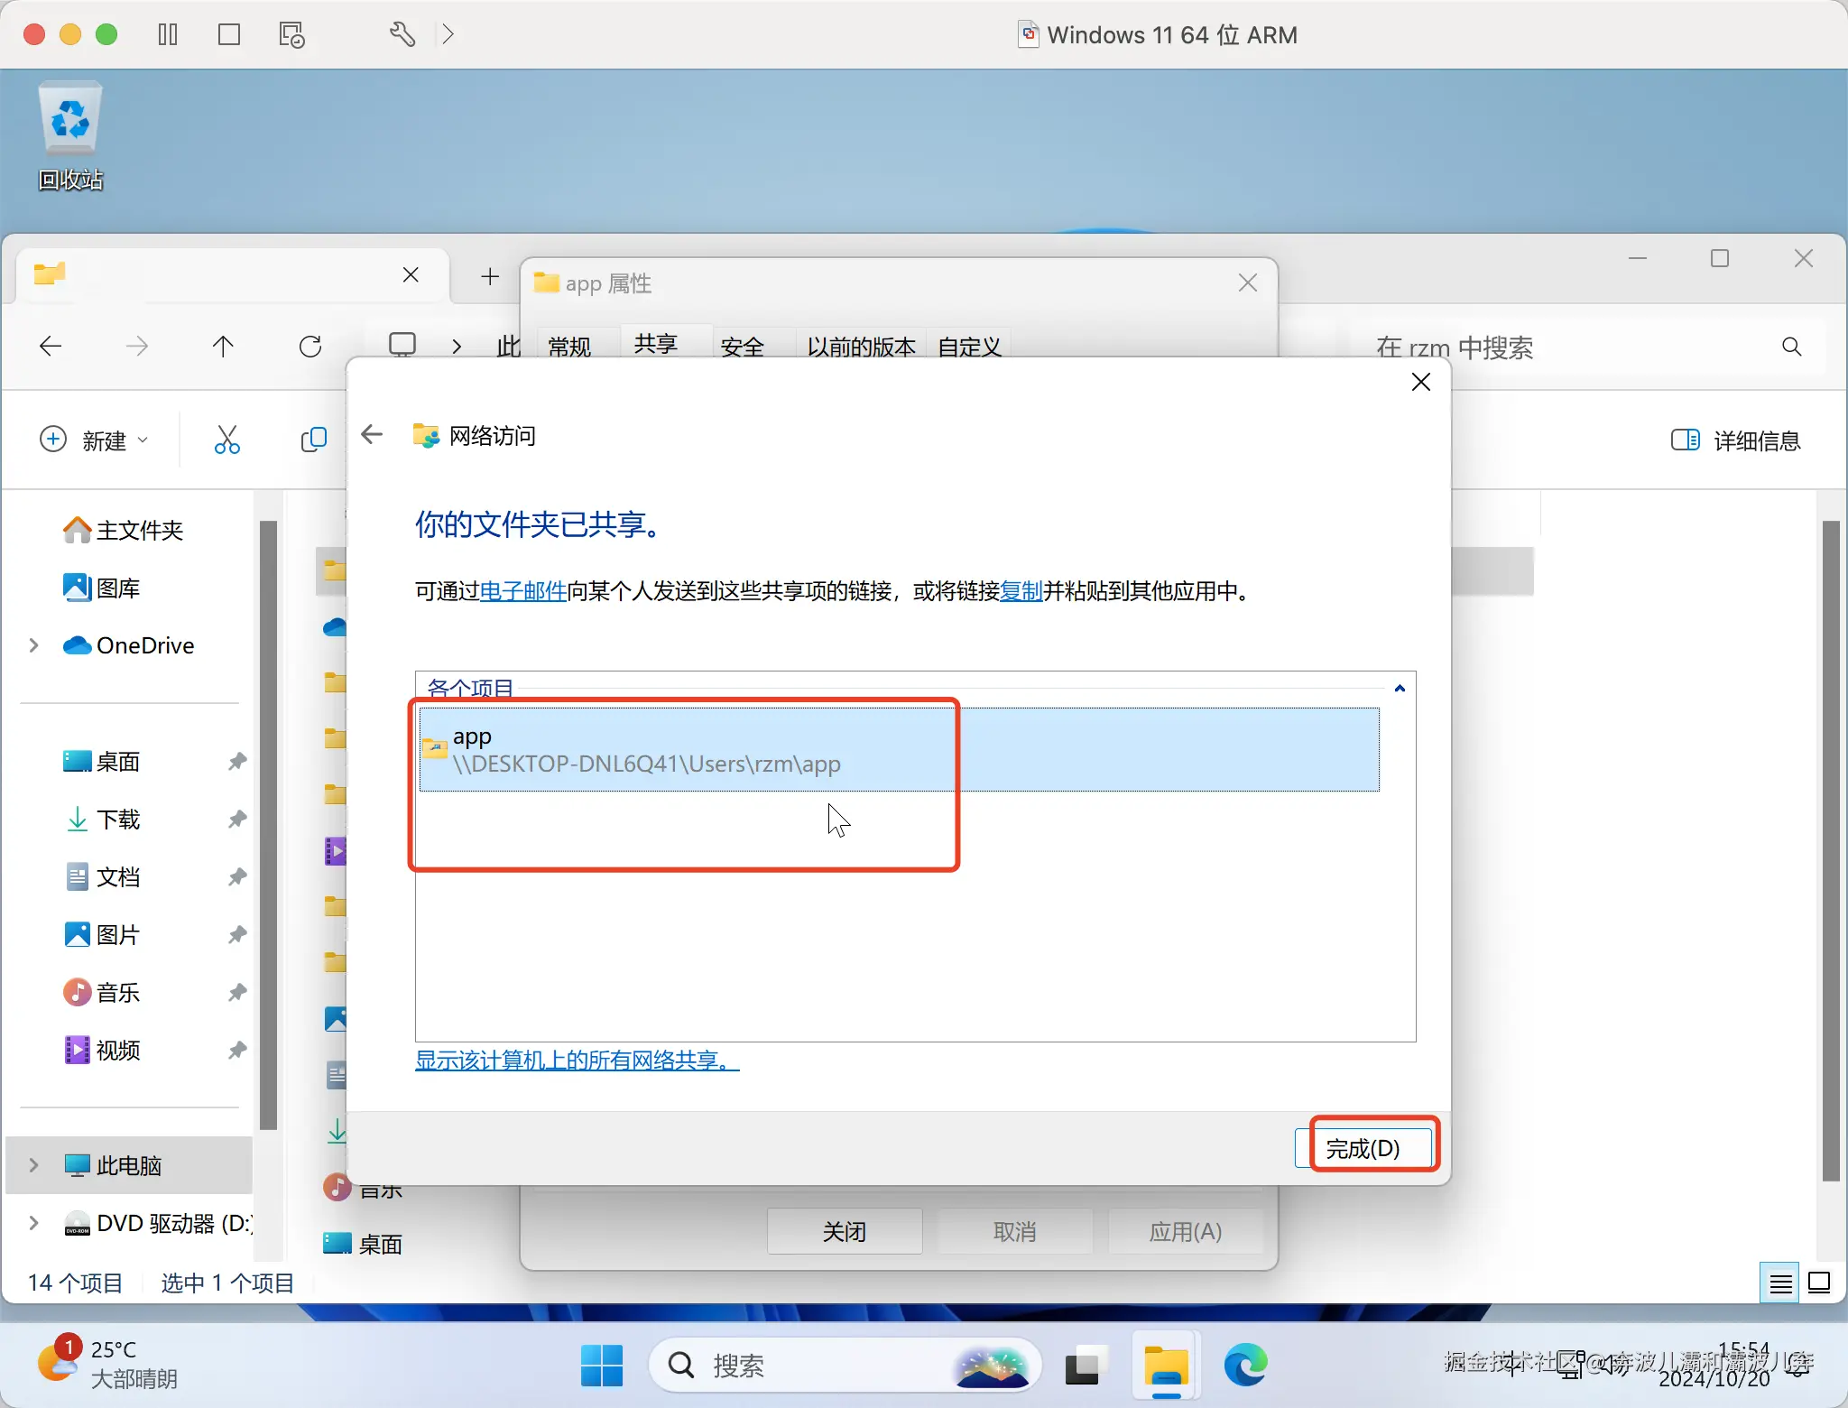Toggle the Details pane button 详细信息
1848x1408 pixels.
tap(1735, 440)
